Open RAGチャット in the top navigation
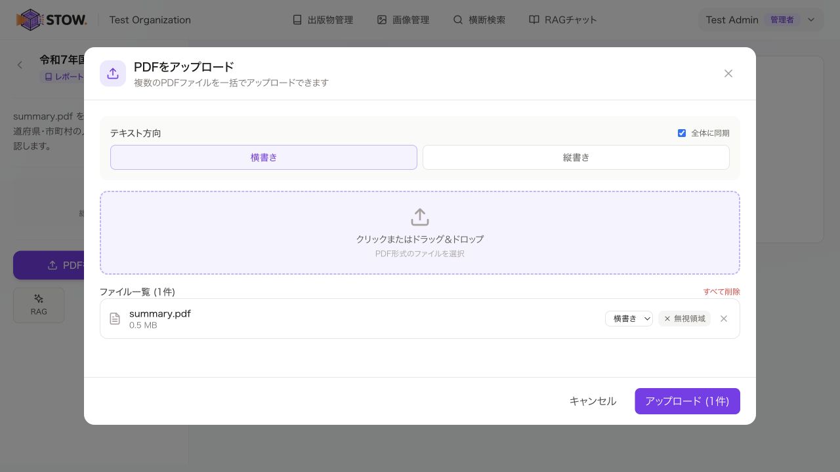The image size is (840, 472). pos(563,20)
